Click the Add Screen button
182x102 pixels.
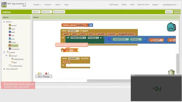(x=47, y=12)
